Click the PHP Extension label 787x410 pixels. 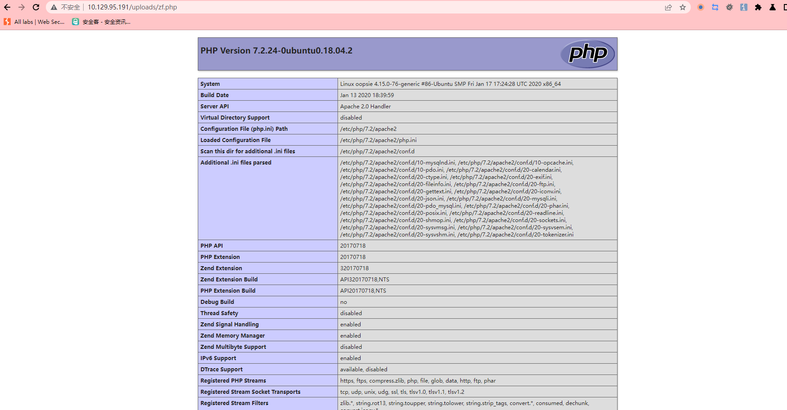(x=220, y=257)
